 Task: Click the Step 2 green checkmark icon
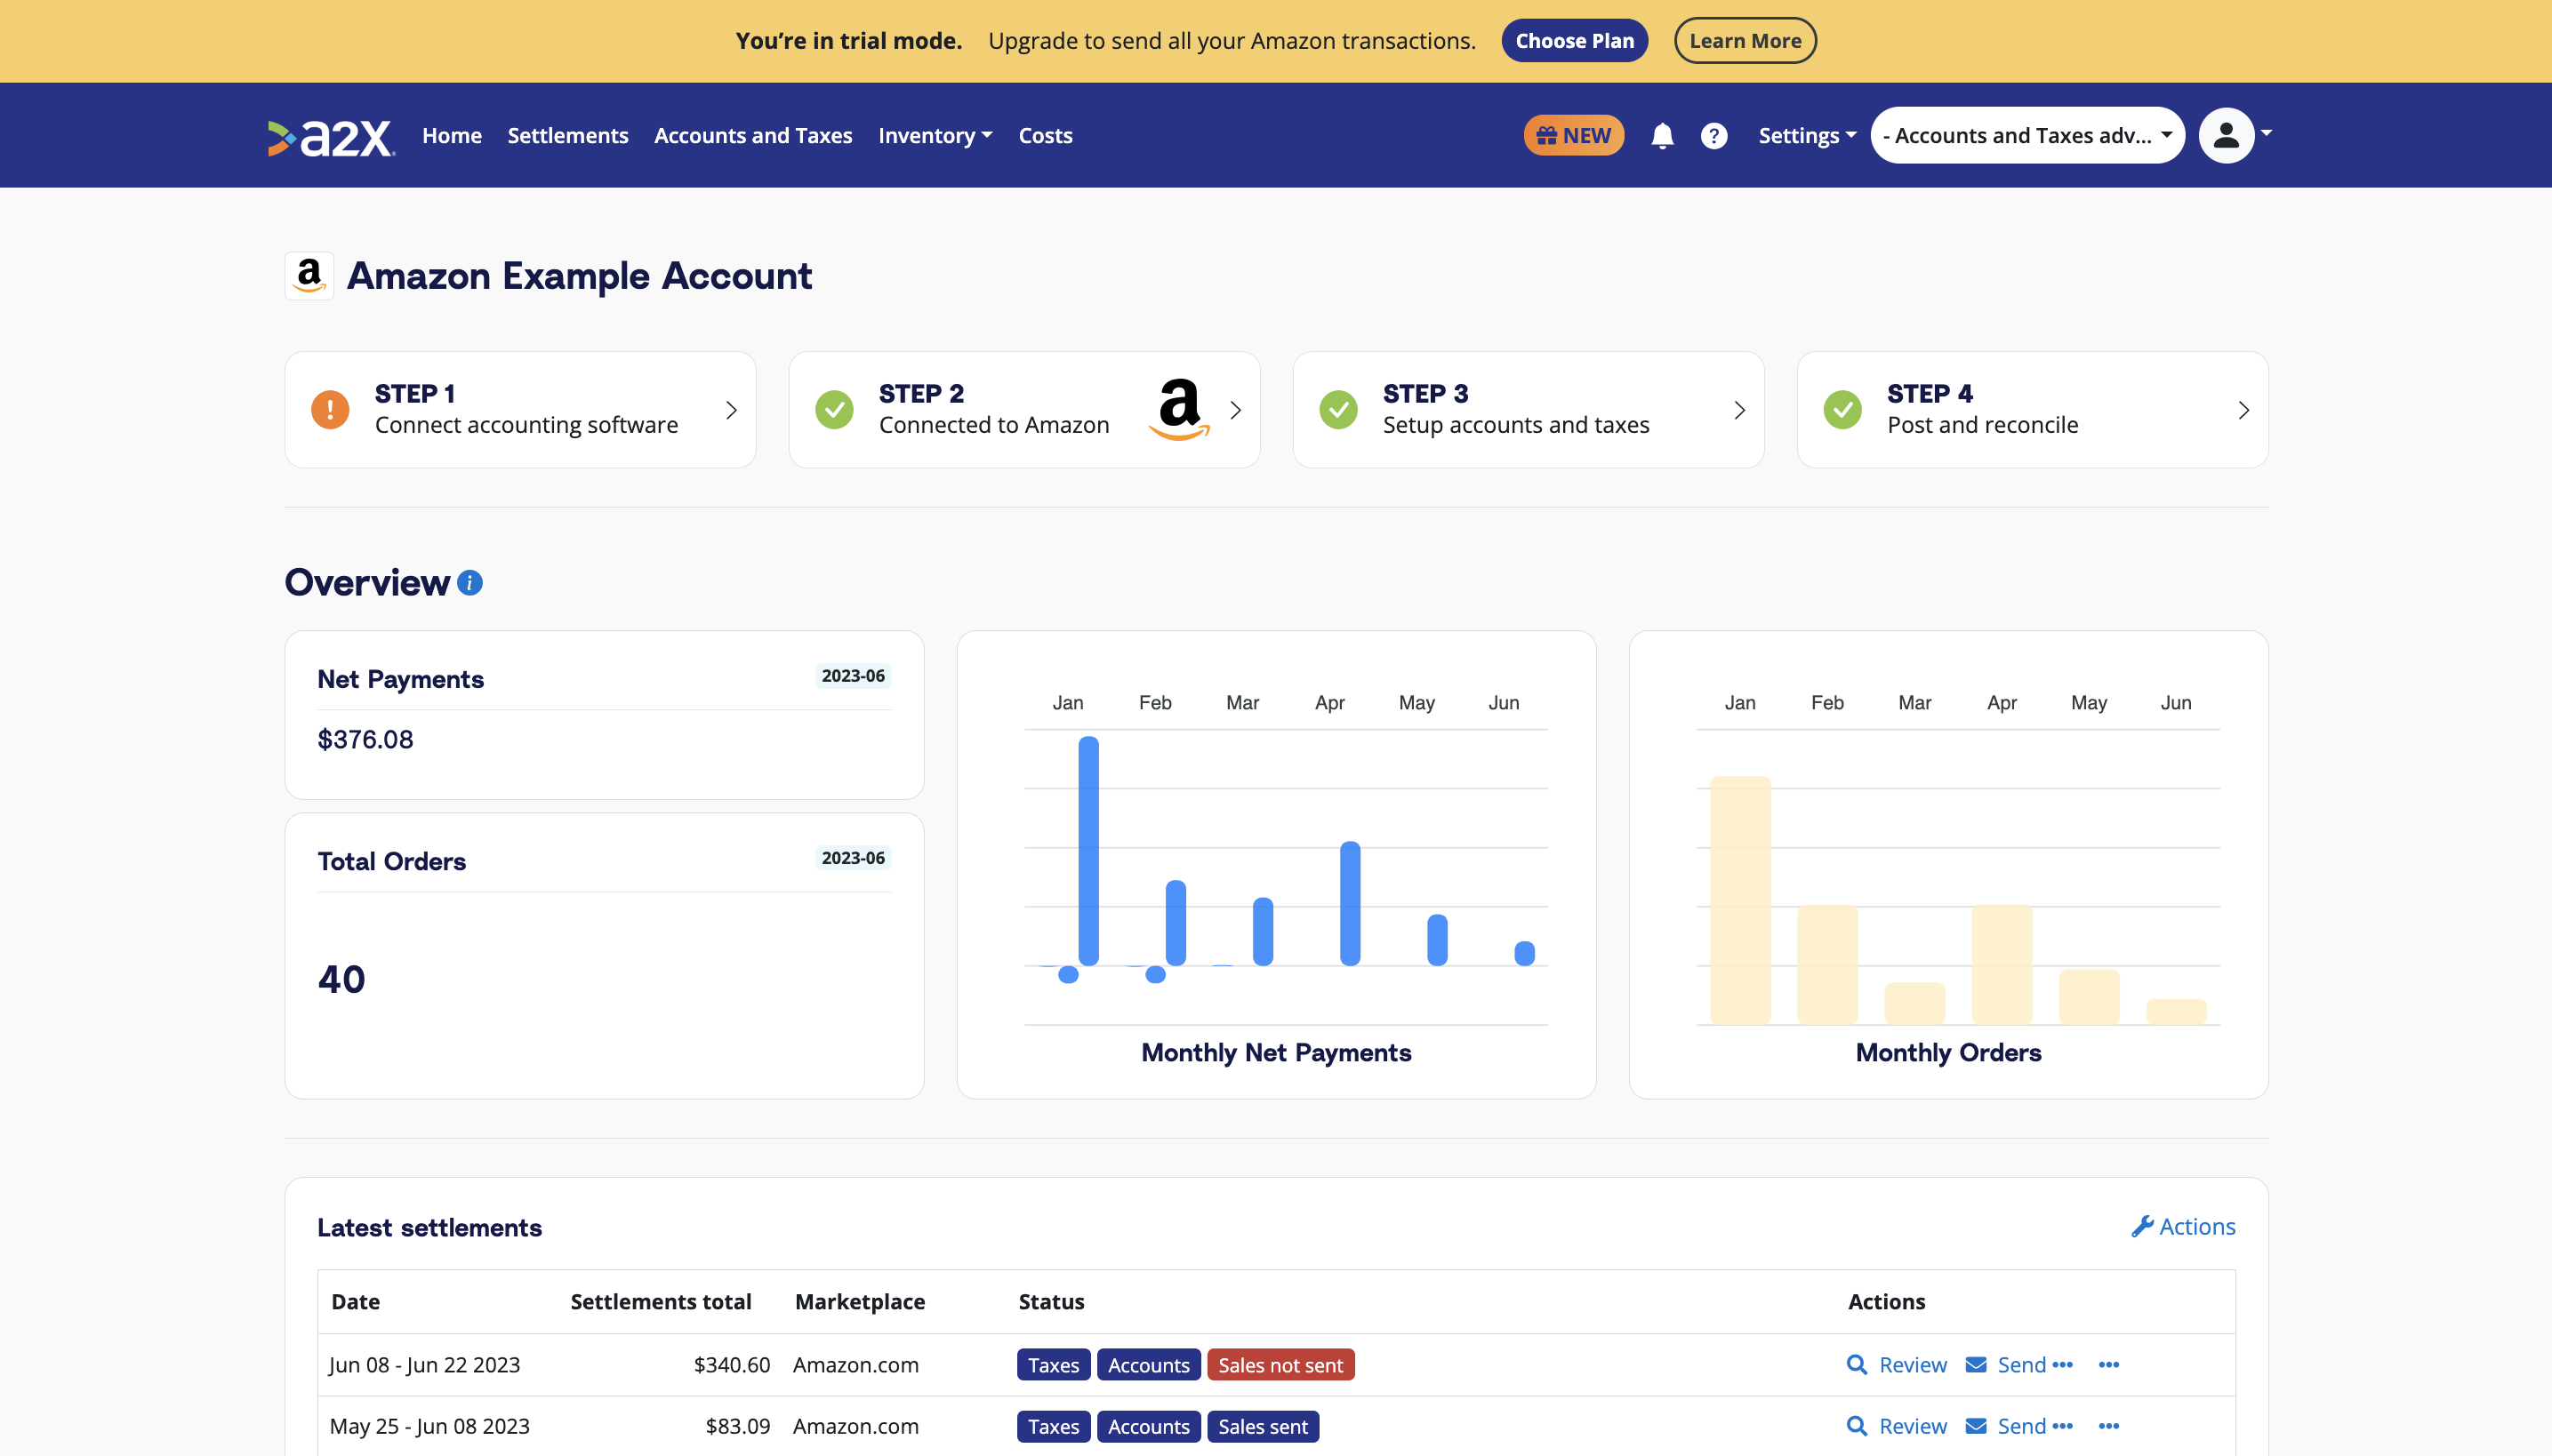click(834, 409)
